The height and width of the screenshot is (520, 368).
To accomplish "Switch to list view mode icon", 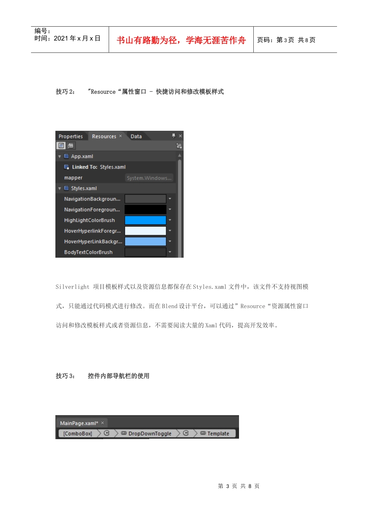I will [61, 145].
